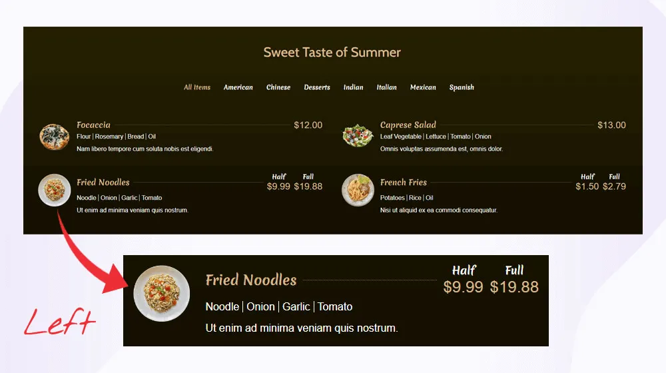Click the French Fries dish image
This screenshot has height=373, width=666.
[x=358, y=190]
